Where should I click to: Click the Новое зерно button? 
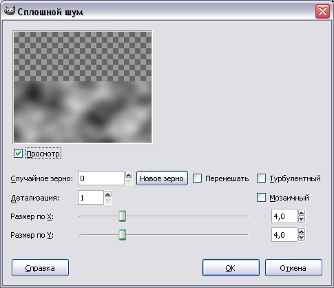(x=162, y=178)
